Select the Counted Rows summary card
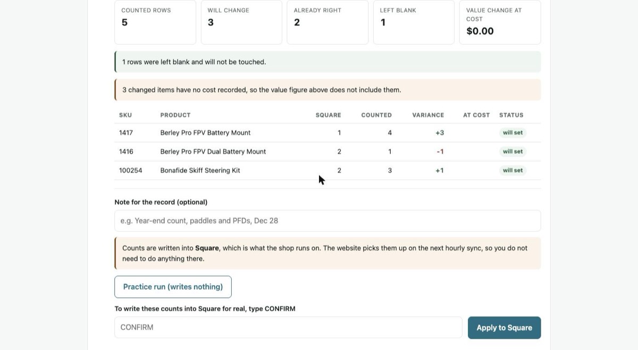 tap(155, 22)
